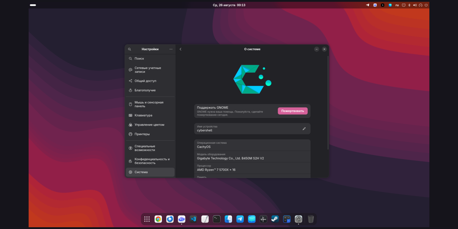Open Клавиатура settings page

150,115
